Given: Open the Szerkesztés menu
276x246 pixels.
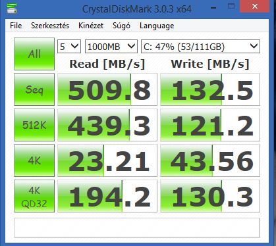Looking at the screenshot, I should tap(50, 26).
